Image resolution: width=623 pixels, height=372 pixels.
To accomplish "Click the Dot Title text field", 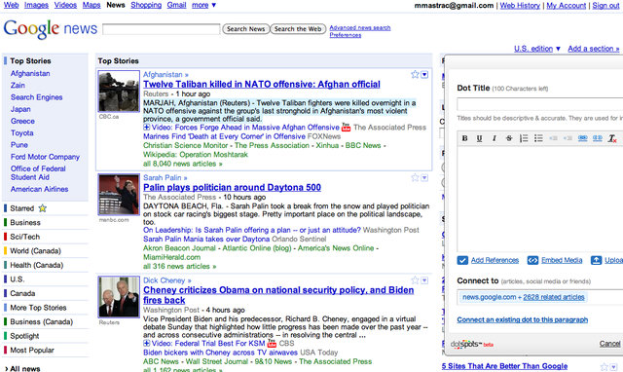I will 539,104.
